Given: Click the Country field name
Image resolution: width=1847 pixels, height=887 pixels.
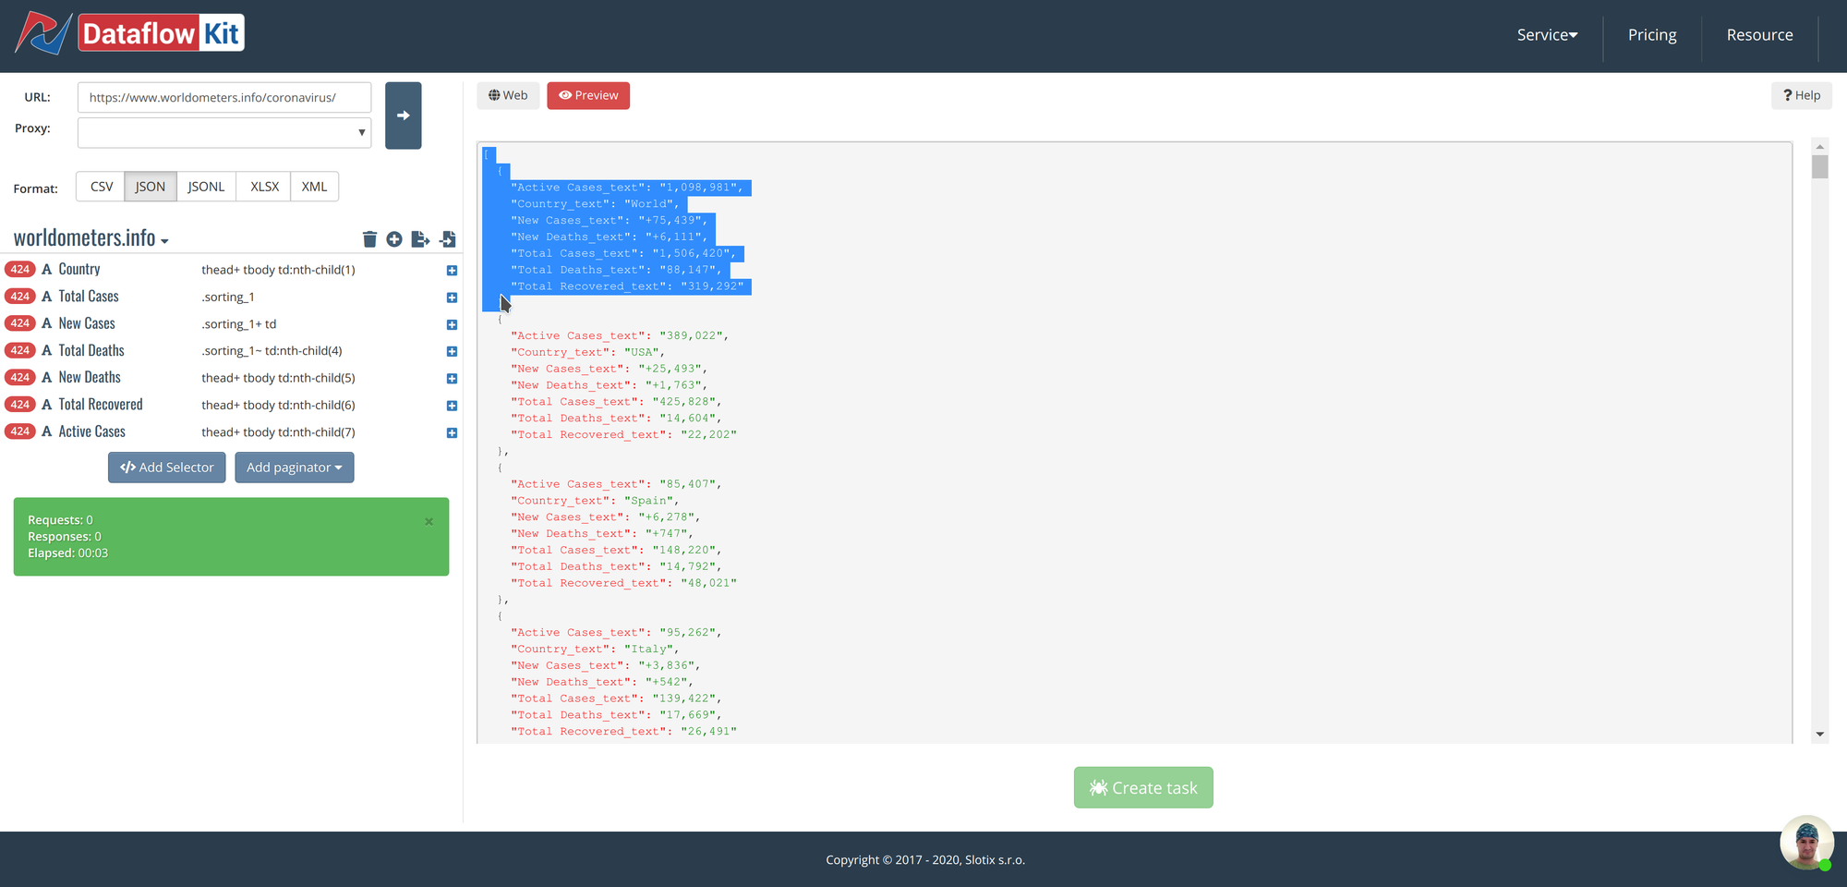Looking at the screenshot, I should (x=79, y=270).
